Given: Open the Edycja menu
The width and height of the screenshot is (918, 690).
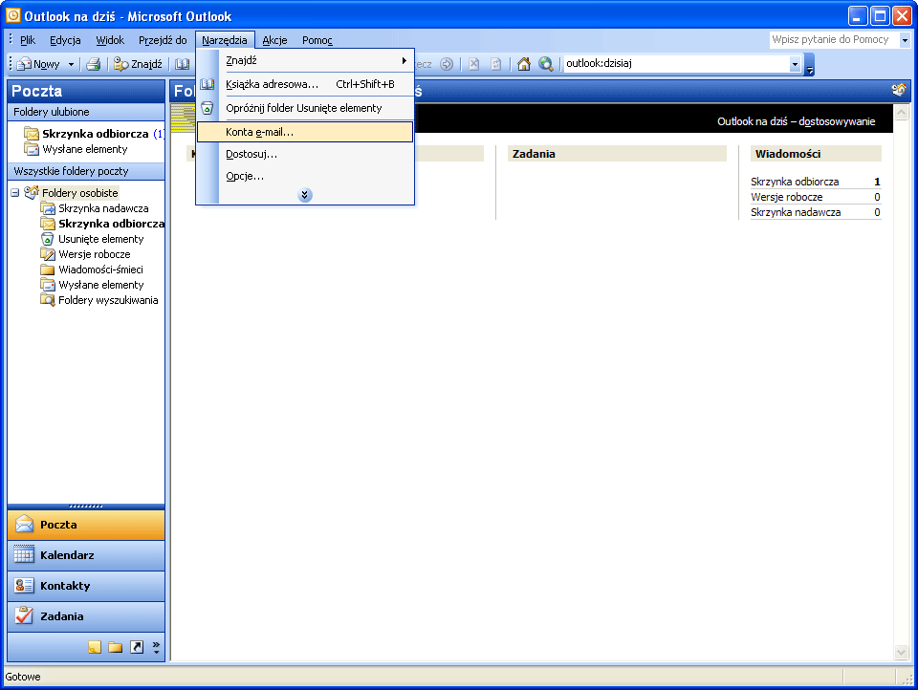Looking at the screenshot, I should tap(65, 40).
